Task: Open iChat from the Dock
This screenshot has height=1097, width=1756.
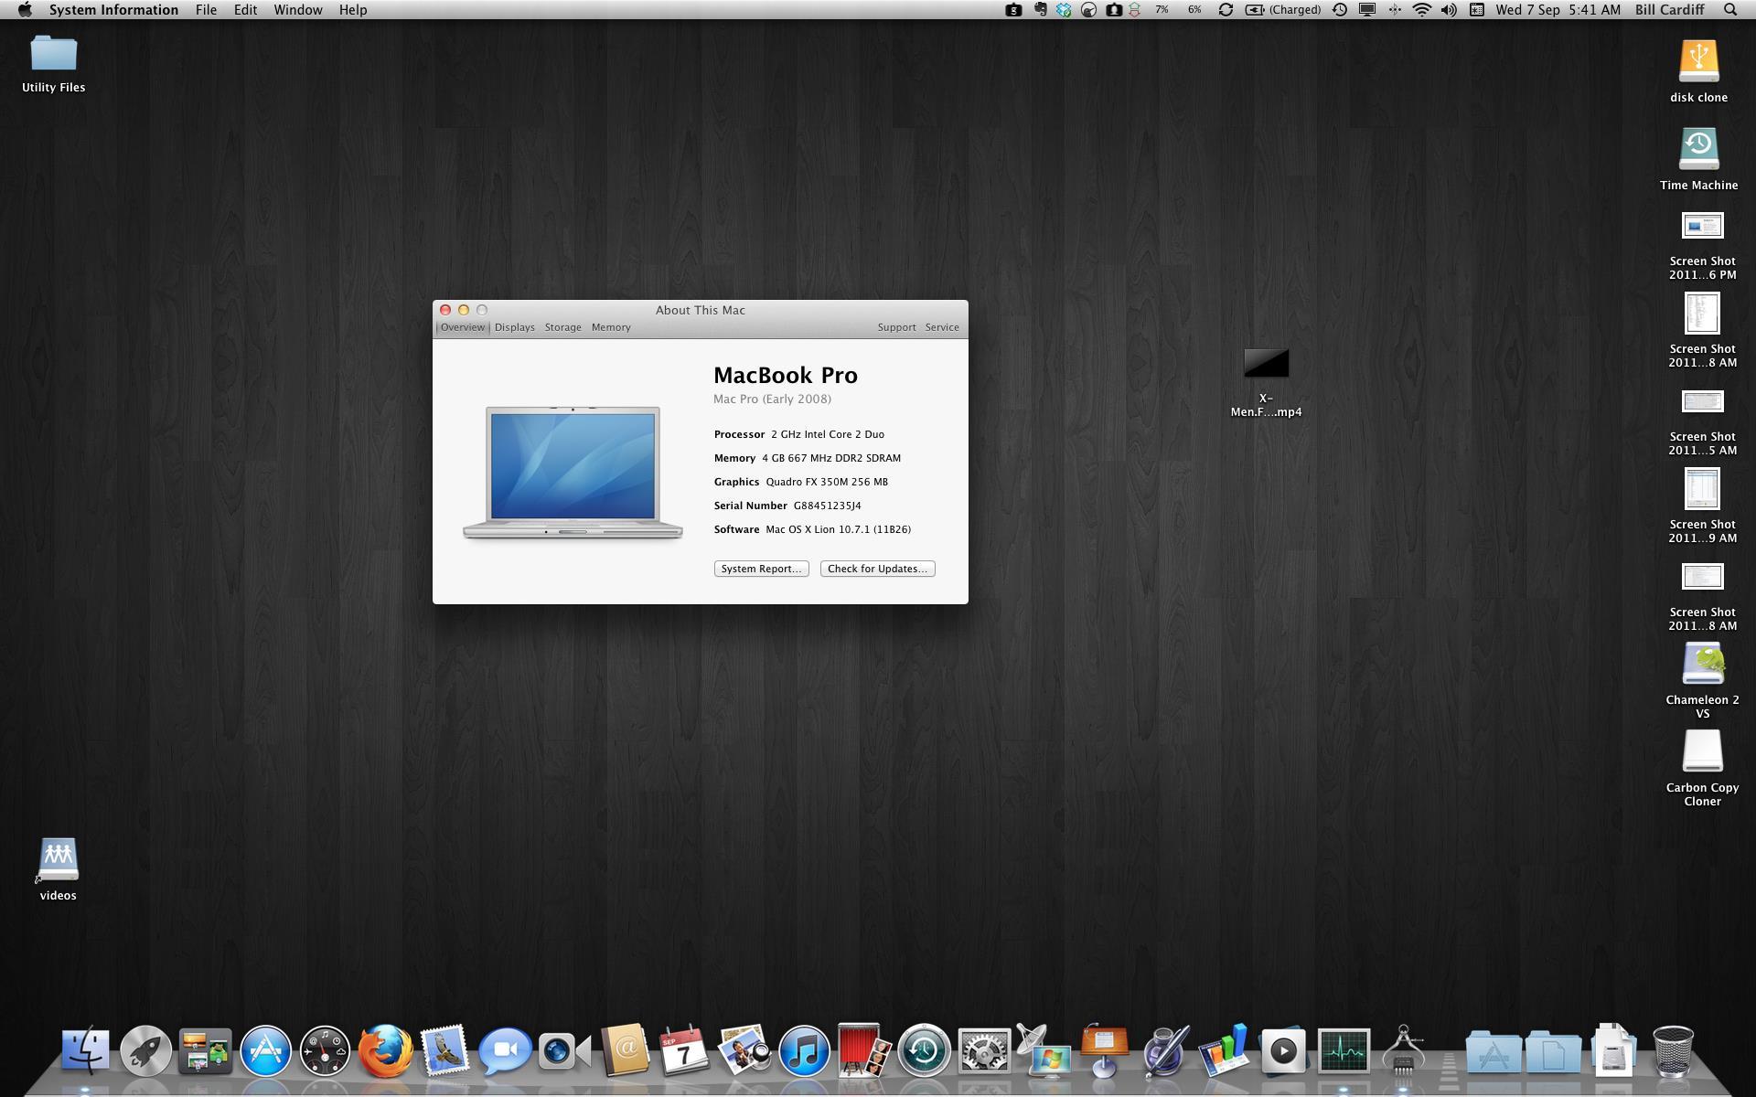Action: tap(504, 1051)
